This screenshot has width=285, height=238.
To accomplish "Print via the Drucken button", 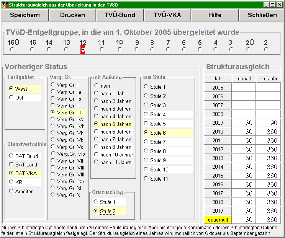I will (72, 15).
